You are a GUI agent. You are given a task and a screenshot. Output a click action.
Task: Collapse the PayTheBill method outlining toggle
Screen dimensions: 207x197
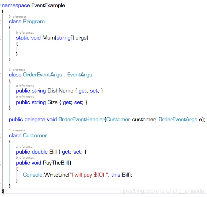0,163
